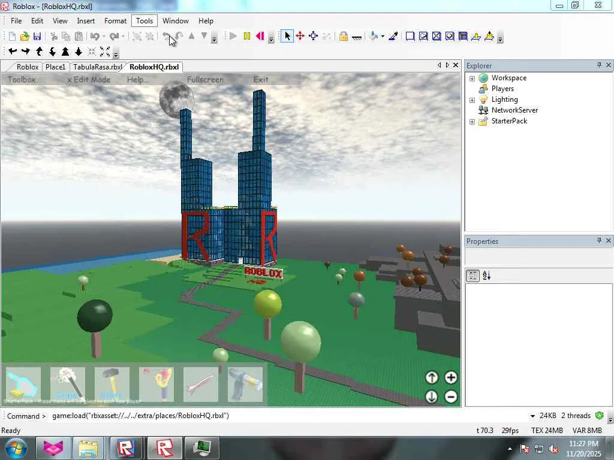Click the Cut scissors icon
Image resolution: width=614 pixels, height=460 pixels.
point(54,37)
